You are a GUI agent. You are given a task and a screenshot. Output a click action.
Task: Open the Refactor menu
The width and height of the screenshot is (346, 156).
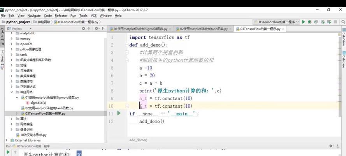(61, 16)
